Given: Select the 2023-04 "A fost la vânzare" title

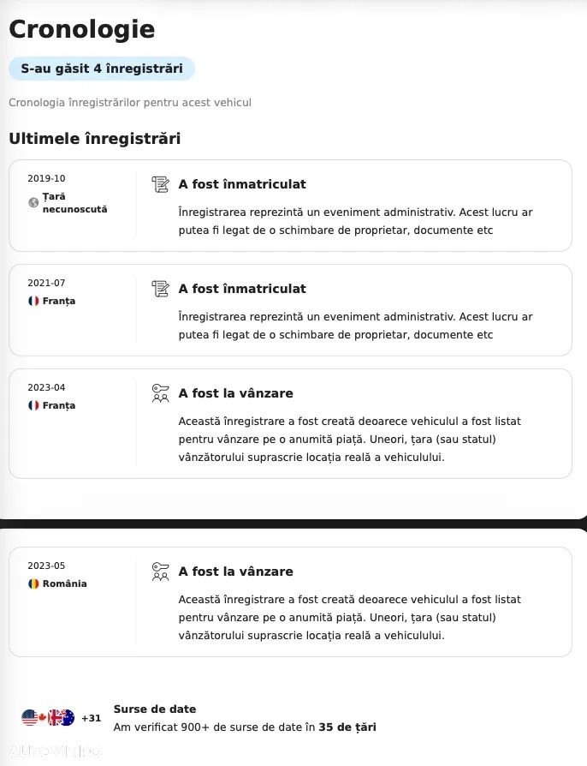Looking at the screenshot, I should coord(235,393).
